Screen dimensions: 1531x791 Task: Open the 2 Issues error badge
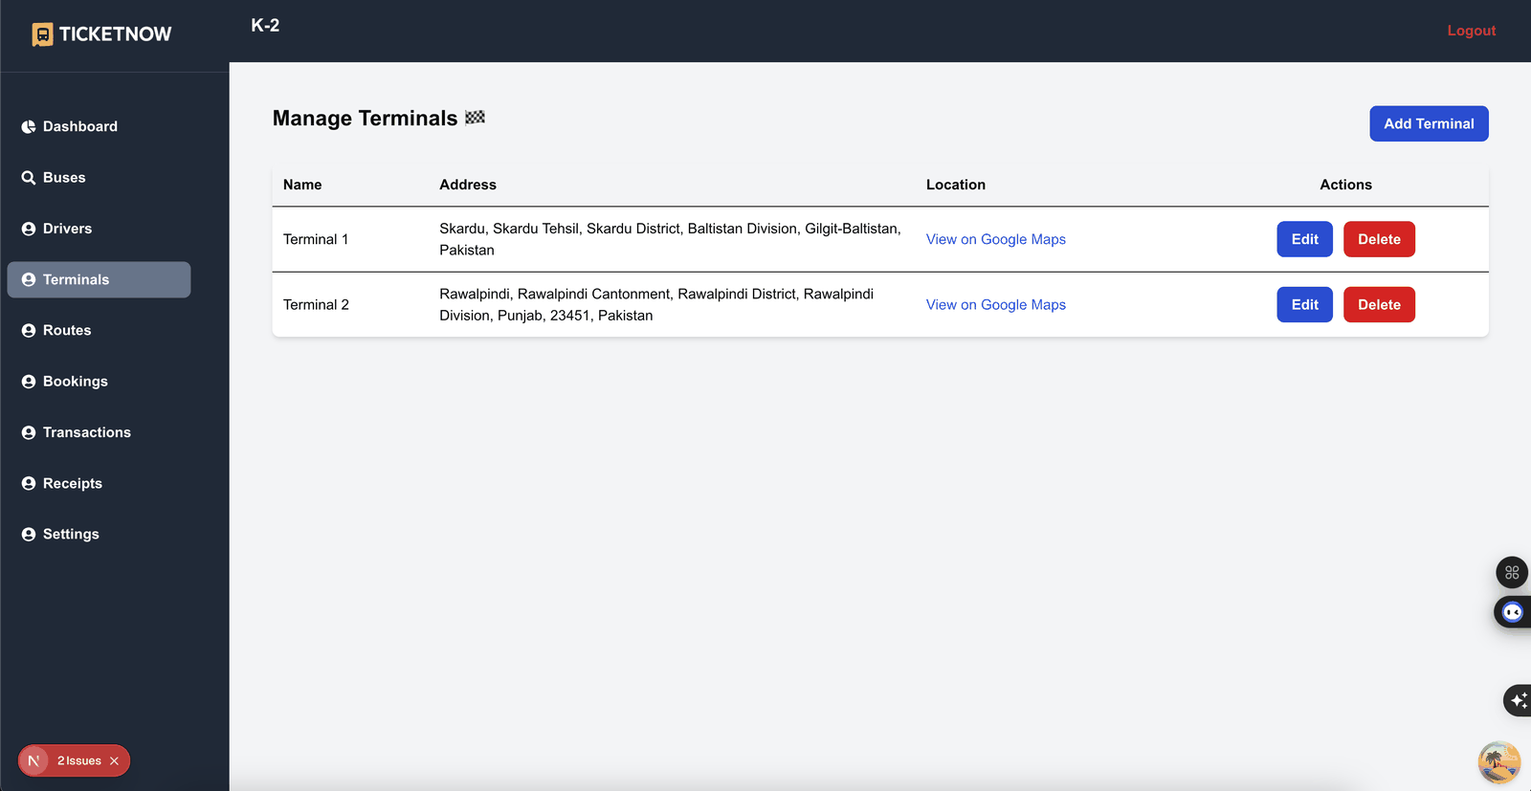pos(79,761)
